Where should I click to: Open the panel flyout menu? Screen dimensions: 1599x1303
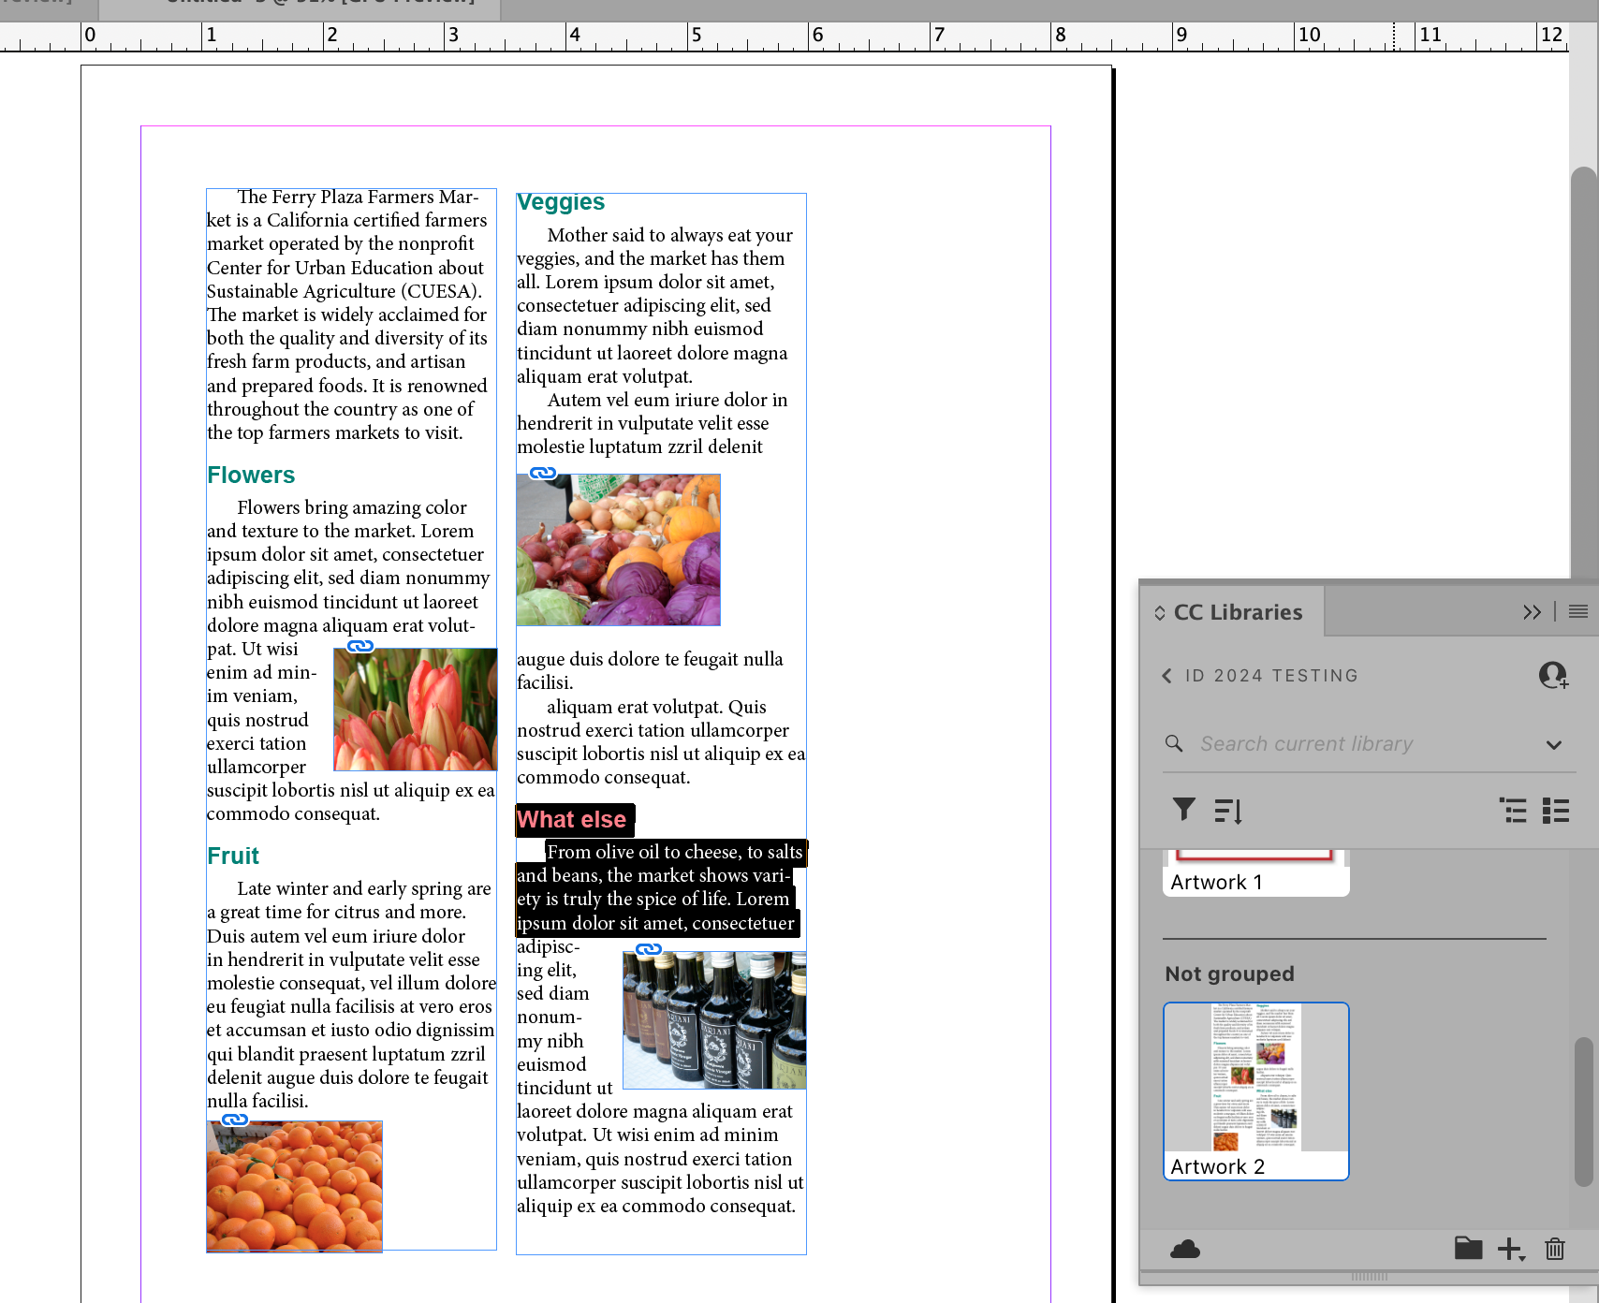coord(1578,611)
